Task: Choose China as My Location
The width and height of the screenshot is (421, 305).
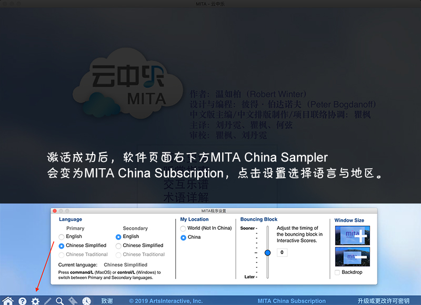Action: (183, 237)
